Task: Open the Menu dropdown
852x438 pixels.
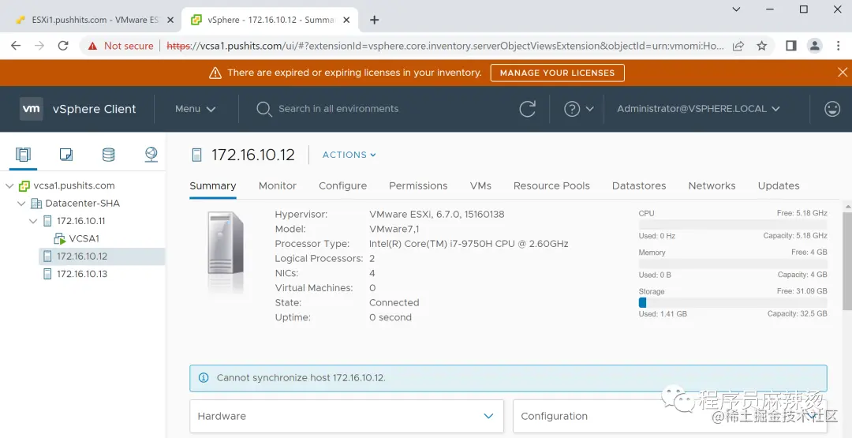Action: (195, 109)
